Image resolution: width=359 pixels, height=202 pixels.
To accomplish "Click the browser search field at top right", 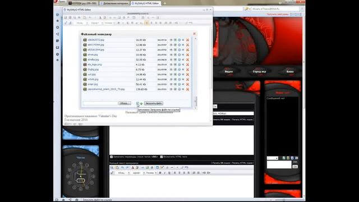I will click(275, 9).
